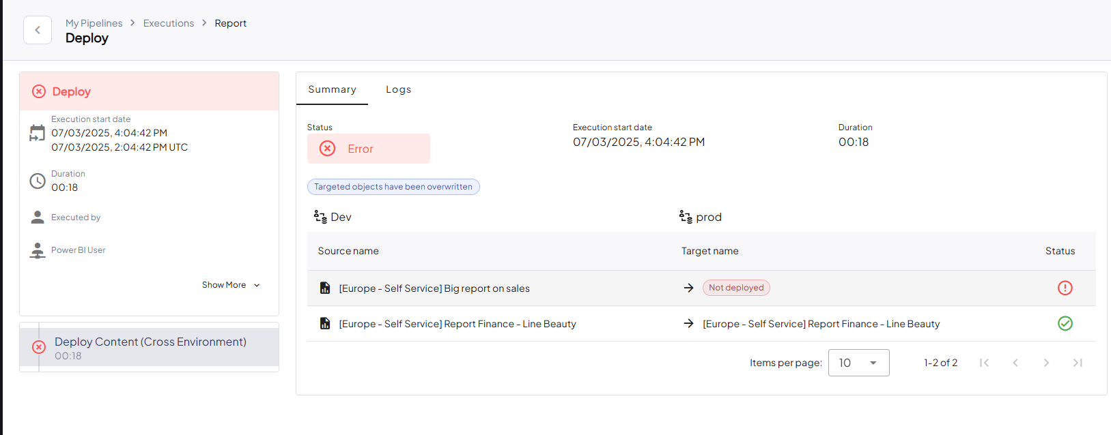Click the green success check icon
Viewport: 1111px width, 435px height.
click(1065, 323)
